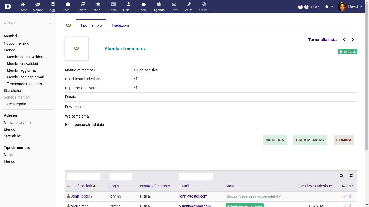Open the Agenda calendar icon

(x=159, y=4)
